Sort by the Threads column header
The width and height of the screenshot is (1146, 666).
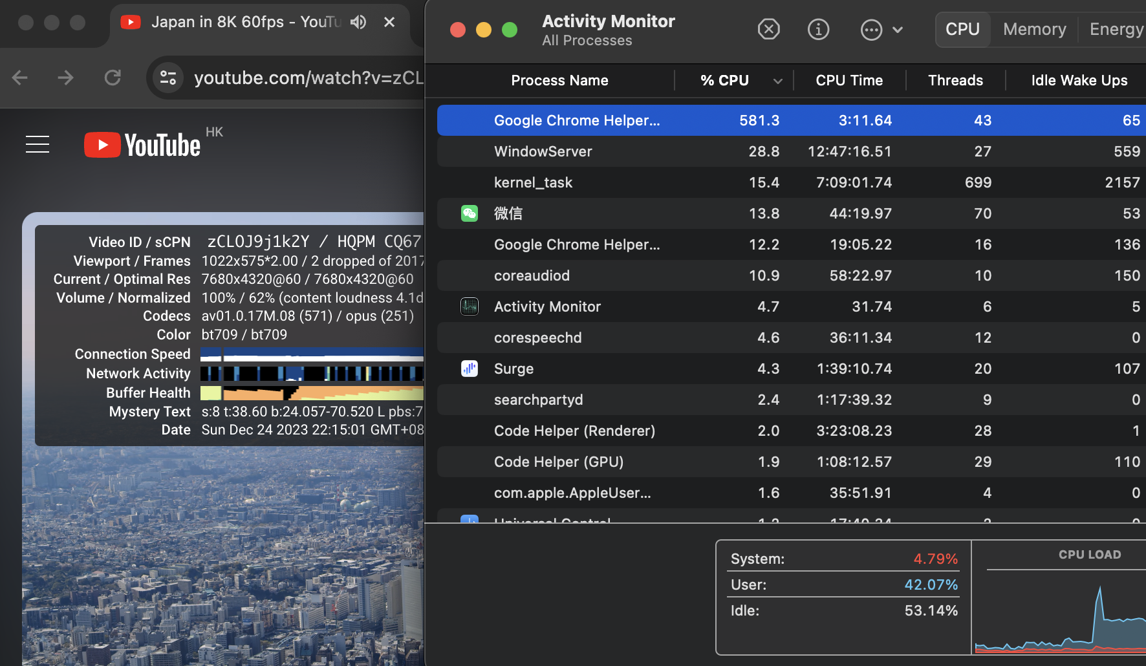[955, 80]
